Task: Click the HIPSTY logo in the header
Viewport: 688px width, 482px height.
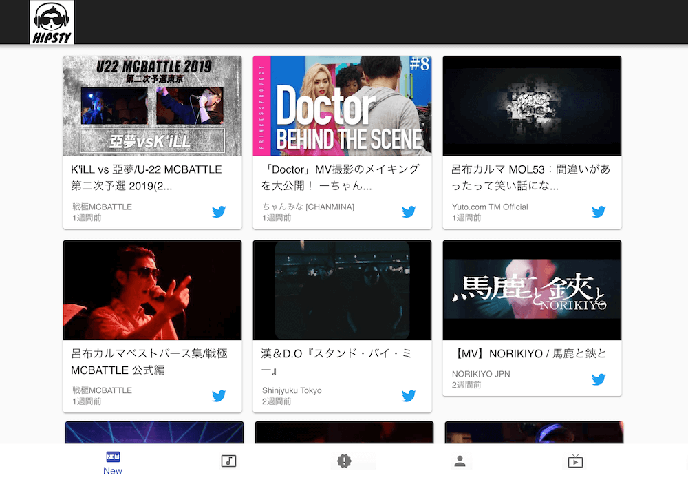Action: pyautogui.click(x=52, y=23)
